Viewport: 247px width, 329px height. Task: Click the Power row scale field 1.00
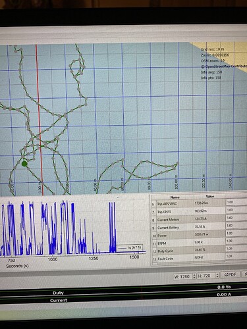point(236,234)
